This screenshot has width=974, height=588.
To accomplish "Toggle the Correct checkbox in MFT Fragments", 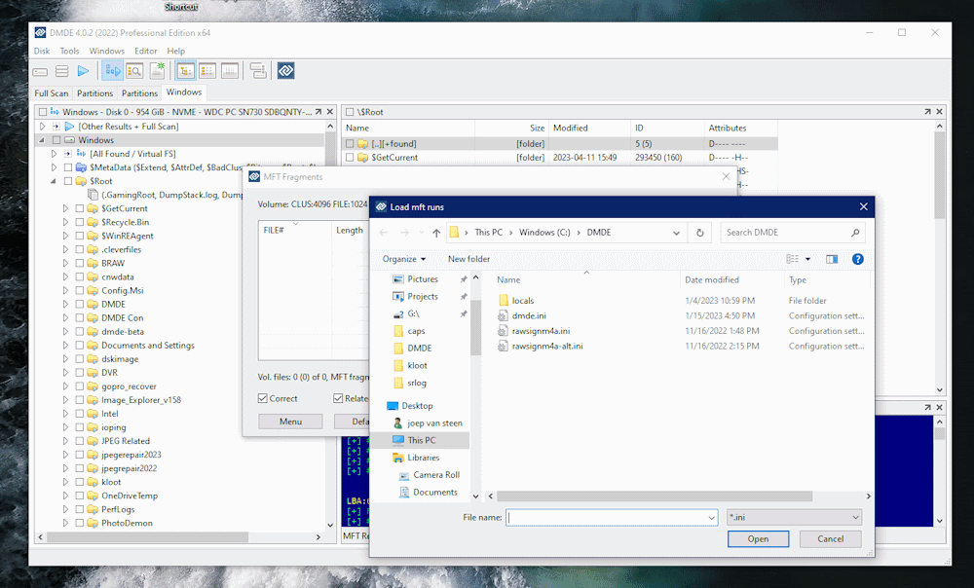I will pyautogui.click(x=263, y=398).
